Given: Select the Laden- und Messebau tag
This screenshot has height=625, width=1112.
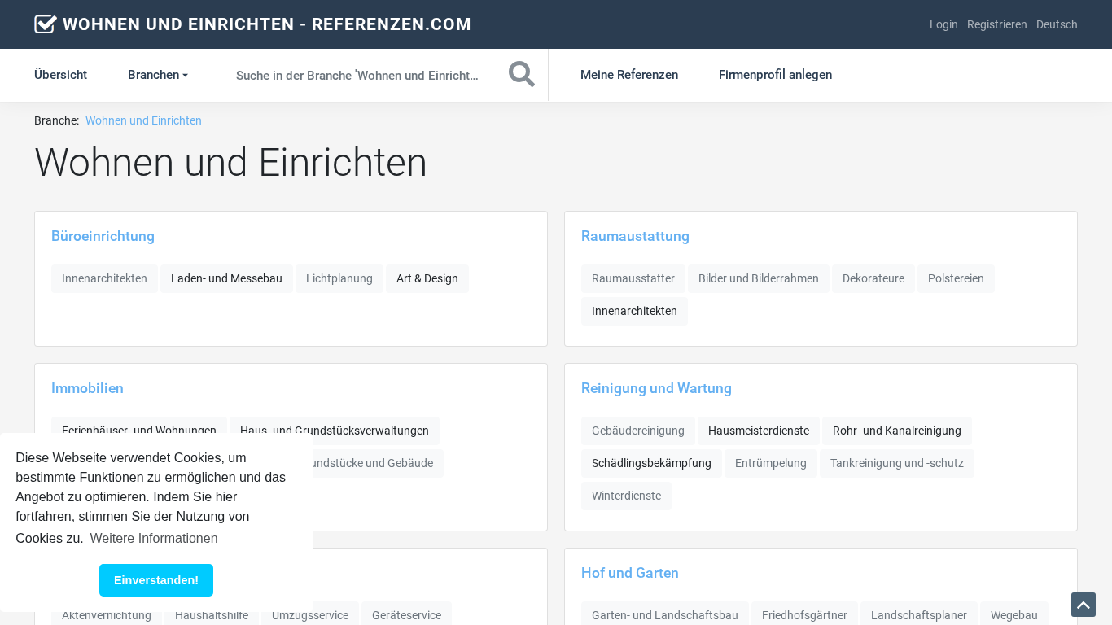Looking at the screenshot, I should (x=226, y=278).
